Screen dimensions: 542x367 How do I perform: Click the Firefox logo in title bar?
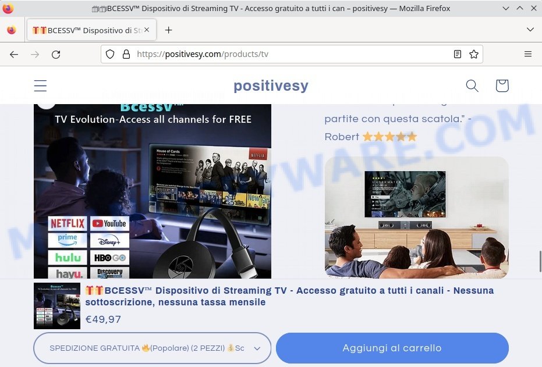[8, 8]
